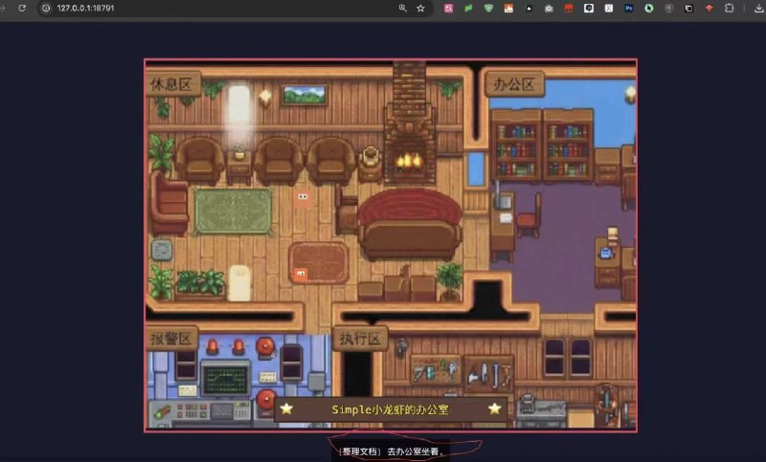Click the orange lobster on the brown rug
The height and width of the screenshot is (462, 766).
[x=301, y=274]
